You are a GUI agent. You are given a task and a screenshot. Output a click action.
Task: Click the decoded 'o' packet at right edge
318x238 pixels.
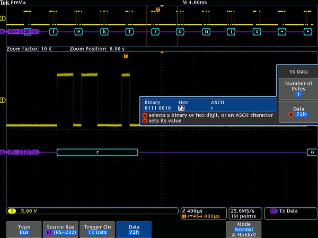coord(312,152)
